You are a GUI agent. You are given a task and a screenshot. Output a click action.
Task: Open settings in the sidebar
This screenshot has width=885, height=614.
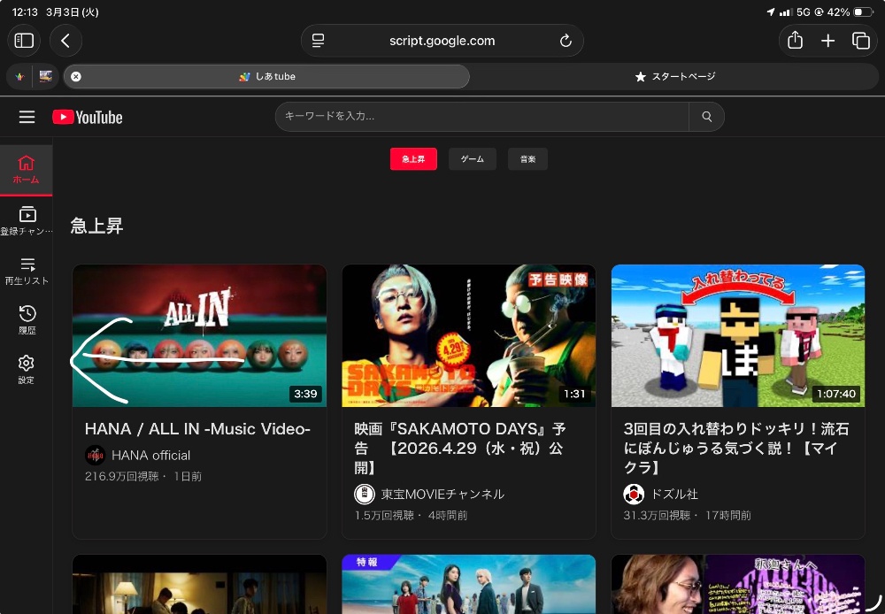click(26, 370)
